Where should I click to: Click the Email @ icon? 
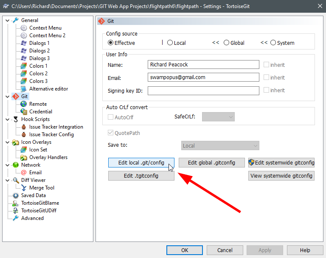click(24, 173)
